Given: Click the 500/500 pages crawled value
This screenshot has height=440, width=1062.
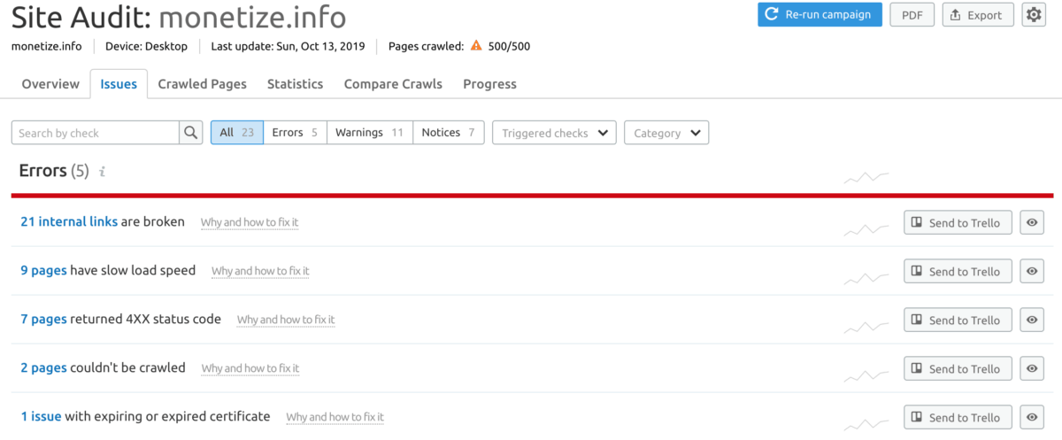Looking at the screenshot, I should click(509, 46).
